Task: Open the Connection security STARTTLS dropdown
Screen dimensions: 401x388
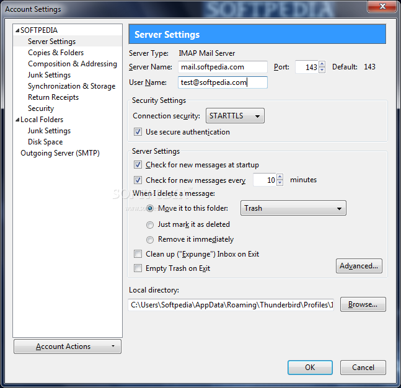Action: 235,116
